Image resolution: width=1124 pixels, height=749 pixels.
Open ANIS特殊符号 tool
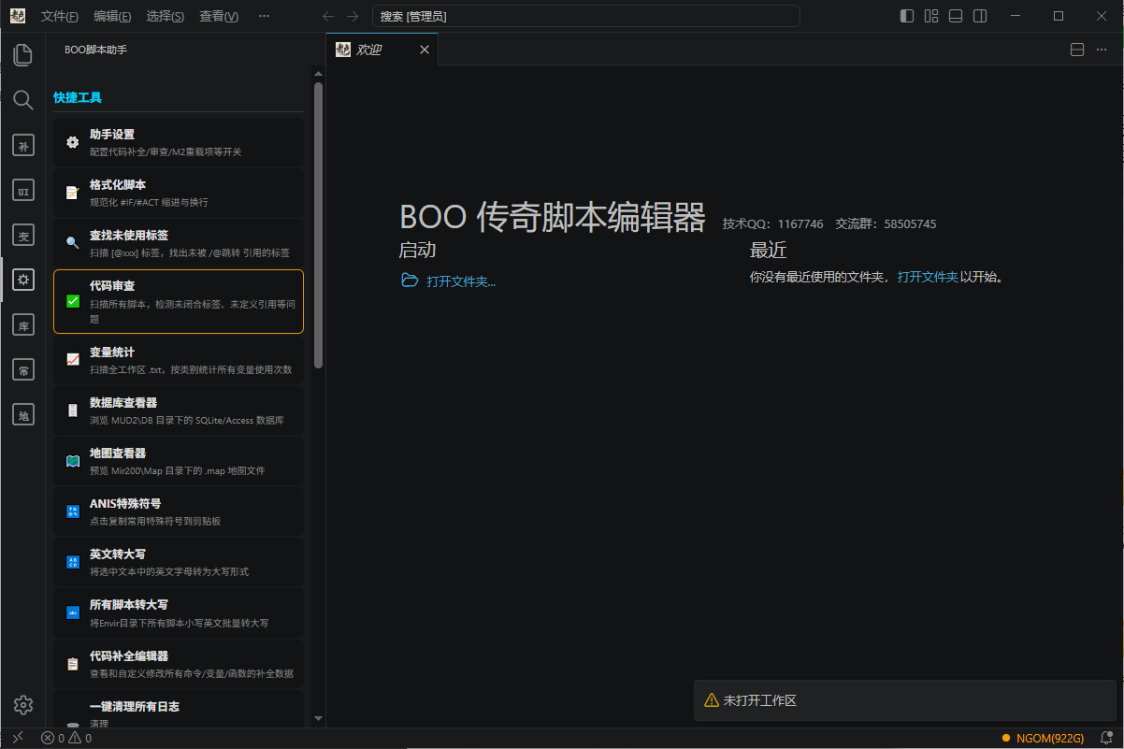pyautogui.click(x=179, y=511)
